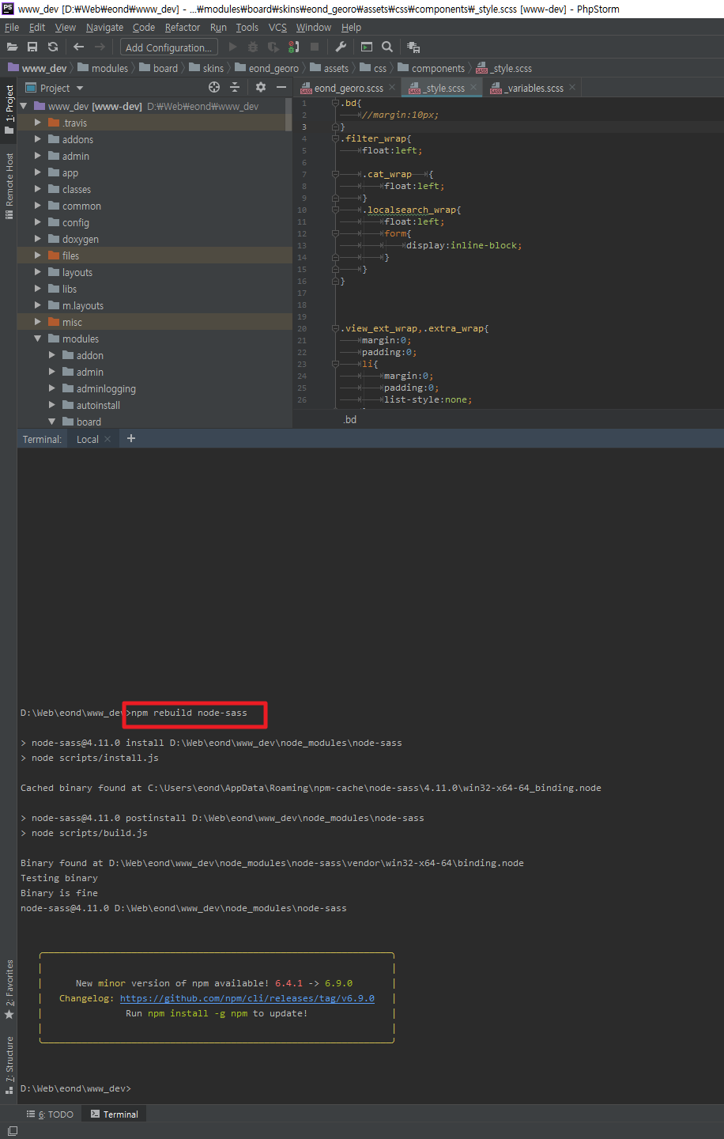
Task: Click the eond_georo breadcrumb in navigation bar
Action: 267,68
